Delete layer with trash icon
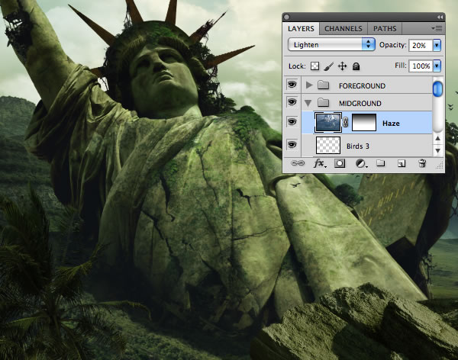The image size is (458, 360). (422, 163)
